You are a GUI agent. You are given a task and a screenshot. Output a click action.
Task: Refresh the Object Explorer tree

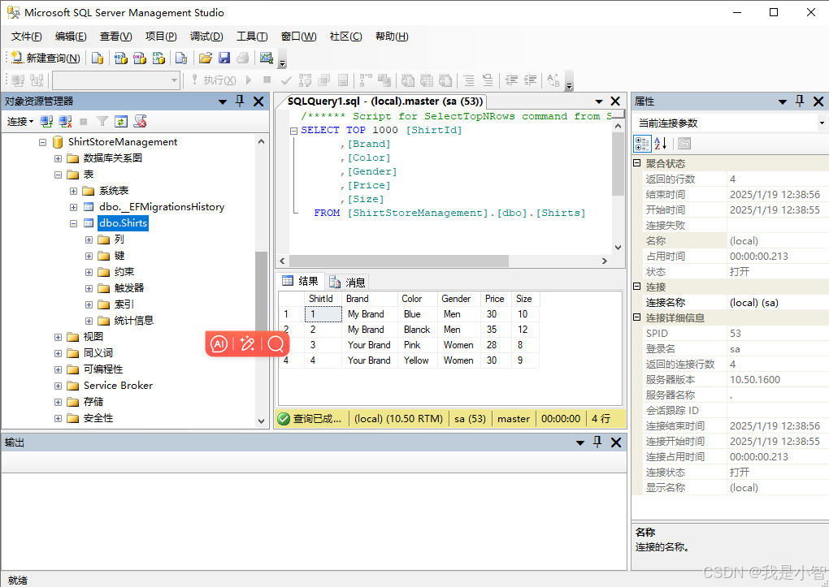121,122
